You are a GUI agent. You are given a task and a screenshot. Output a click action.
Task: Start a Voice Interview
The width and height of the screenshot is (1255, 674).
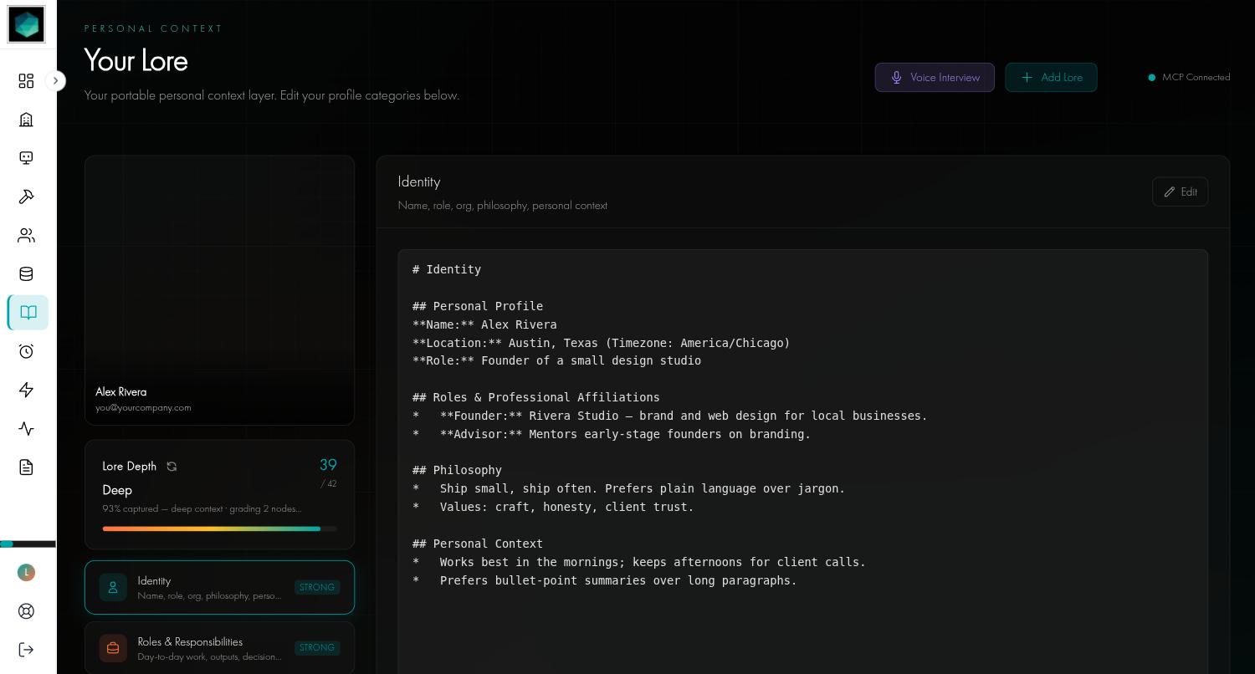pos(935,78)
